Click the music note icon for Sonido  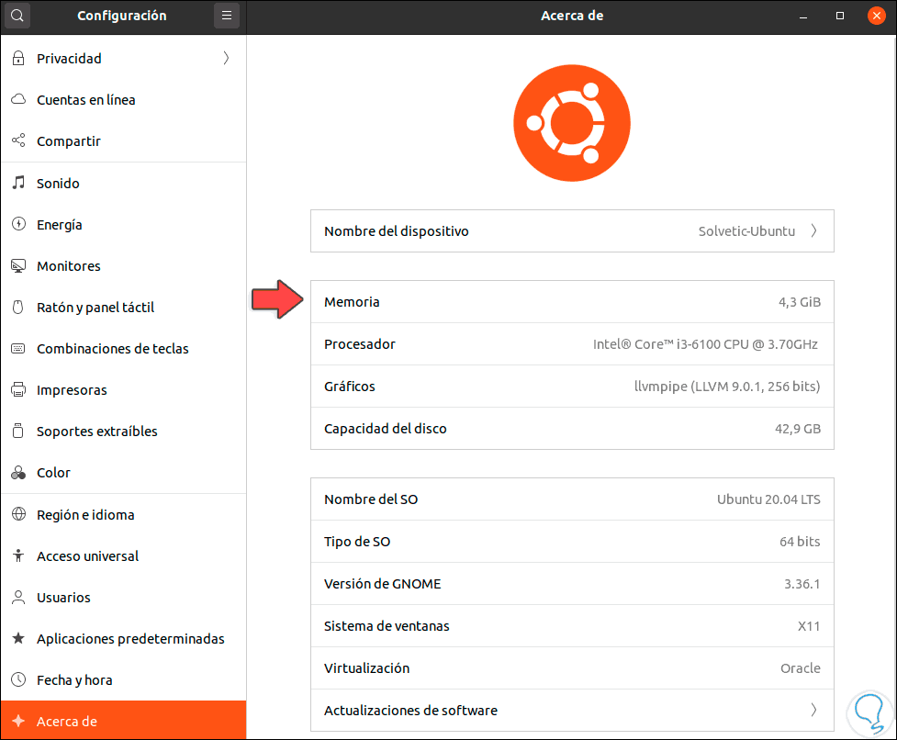[18, 183]
